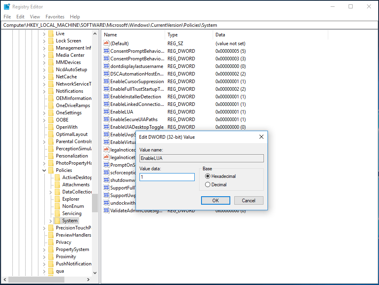Select the NonEnum key under Policies

click(x=73, y=206)
